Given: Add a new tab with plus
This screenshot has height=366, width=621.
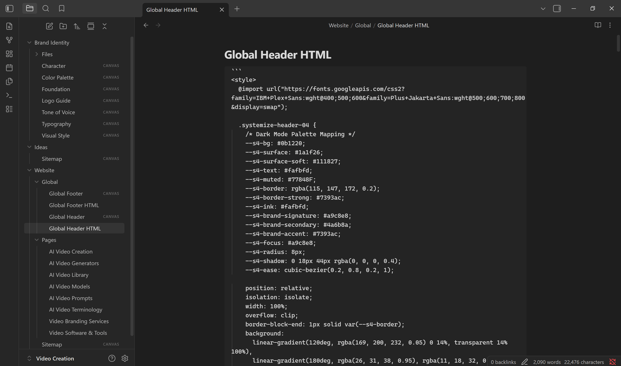Looking at the screenshot, I should click(237, 9).
